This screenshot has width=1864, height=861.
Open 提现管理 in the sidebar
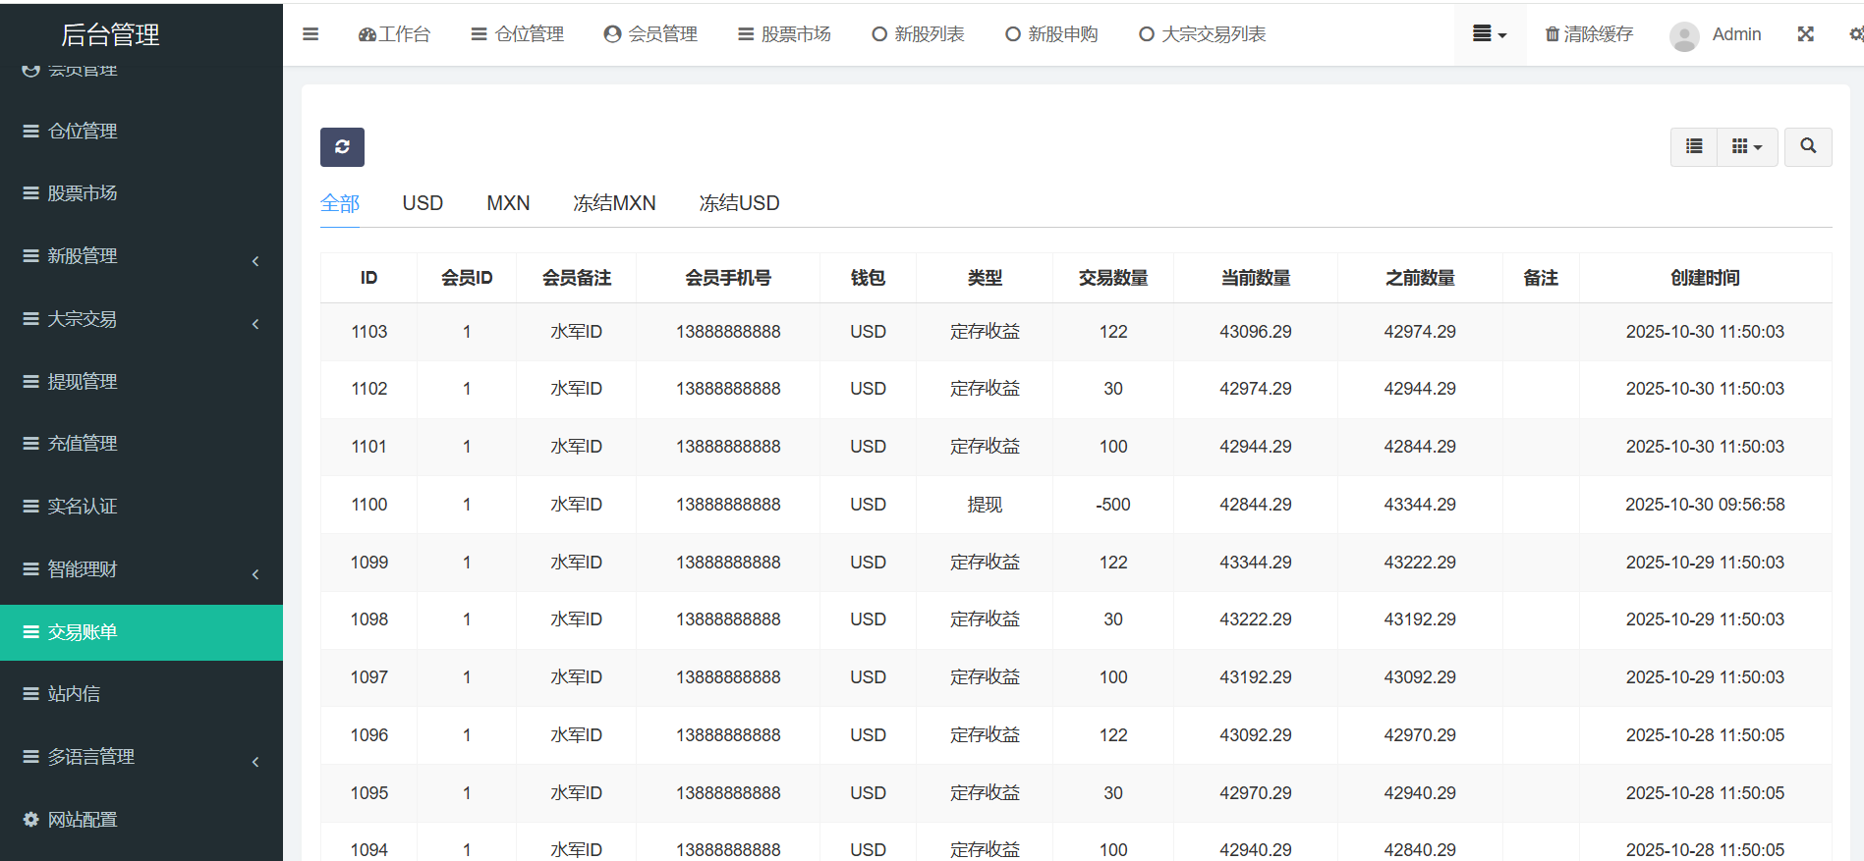click(x=83, y=382)
